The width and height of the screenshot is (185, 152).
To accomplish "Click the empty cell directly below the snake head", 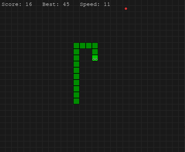I will [95, 64].
